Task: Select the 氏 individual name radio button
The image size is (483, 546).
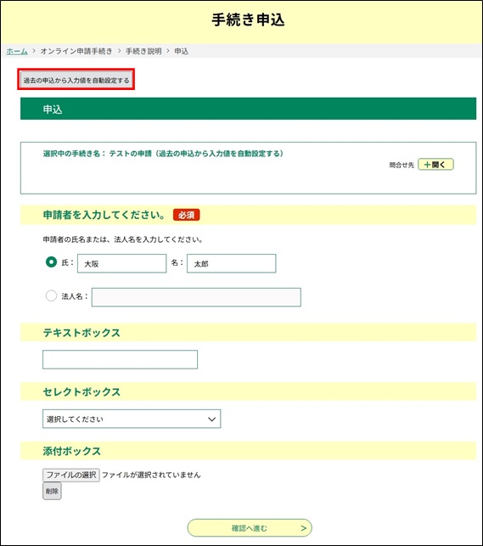Action: pos(51,262)
